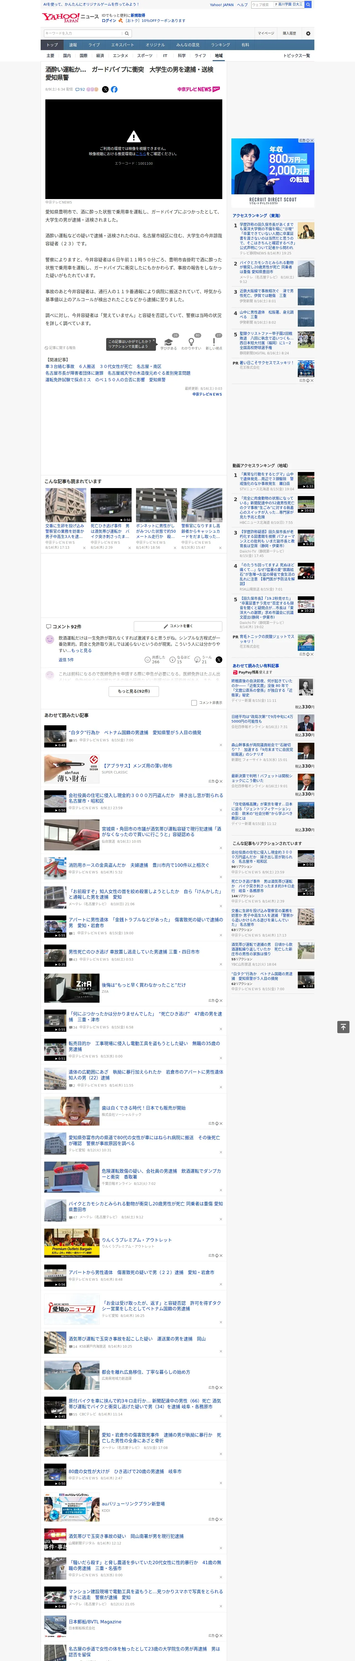The width and height of the screenshot is (355, 1661).
Task: Select the エンタメ category
Action: pos(121,55)
